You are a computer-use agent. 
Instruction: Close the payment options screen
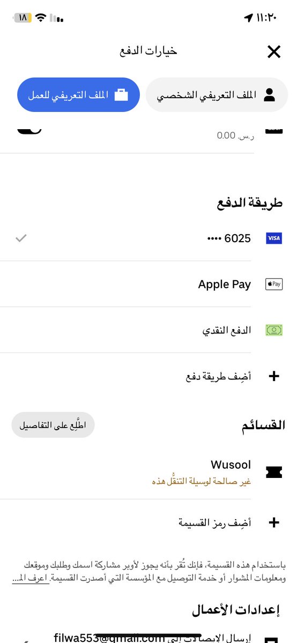274,51
